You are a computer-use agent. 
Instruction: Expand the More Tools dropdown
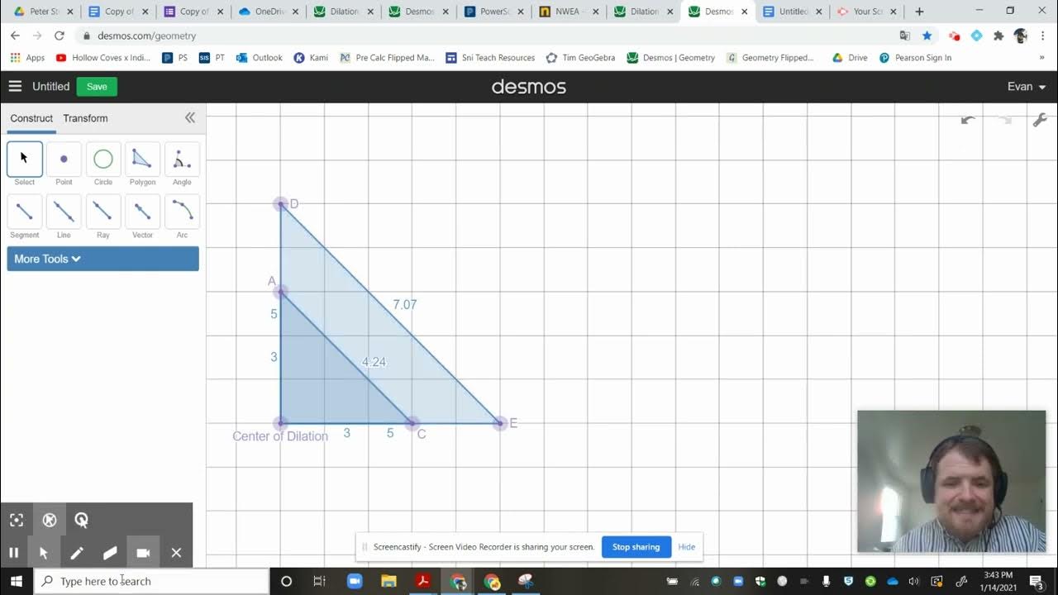[x=102, y=259]
